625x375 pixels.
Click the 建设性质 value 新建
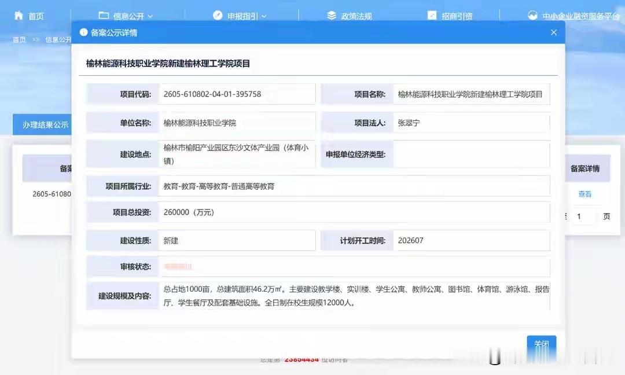(x=171, y=240)
